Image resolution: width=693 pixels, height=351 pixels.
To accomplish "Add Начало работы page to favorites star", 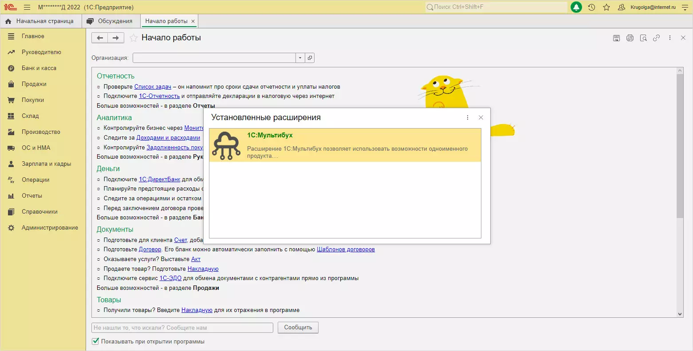I will [x=133, y=38].
